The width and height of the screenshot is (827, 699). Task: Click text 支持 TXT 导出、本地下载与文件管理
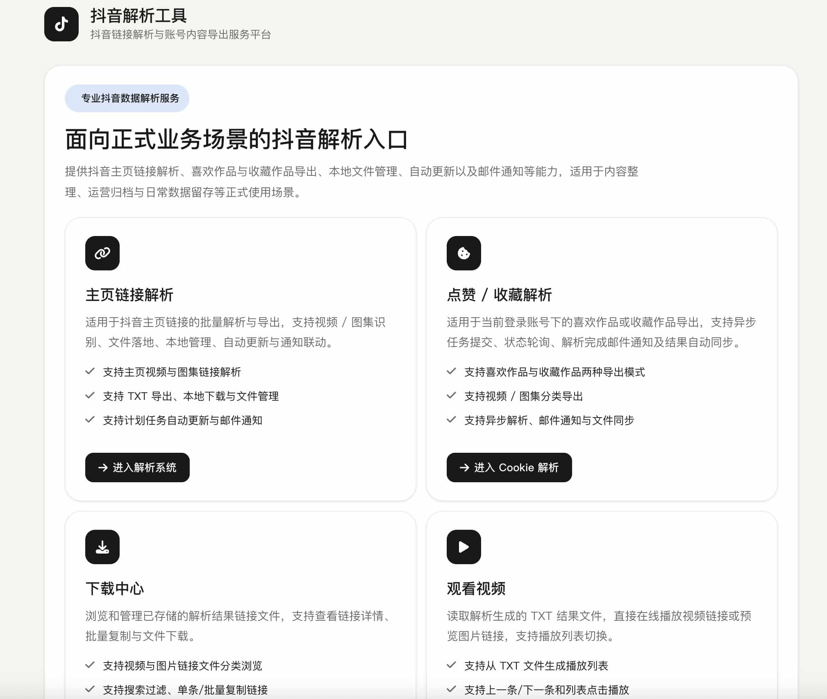click(191, 396)
